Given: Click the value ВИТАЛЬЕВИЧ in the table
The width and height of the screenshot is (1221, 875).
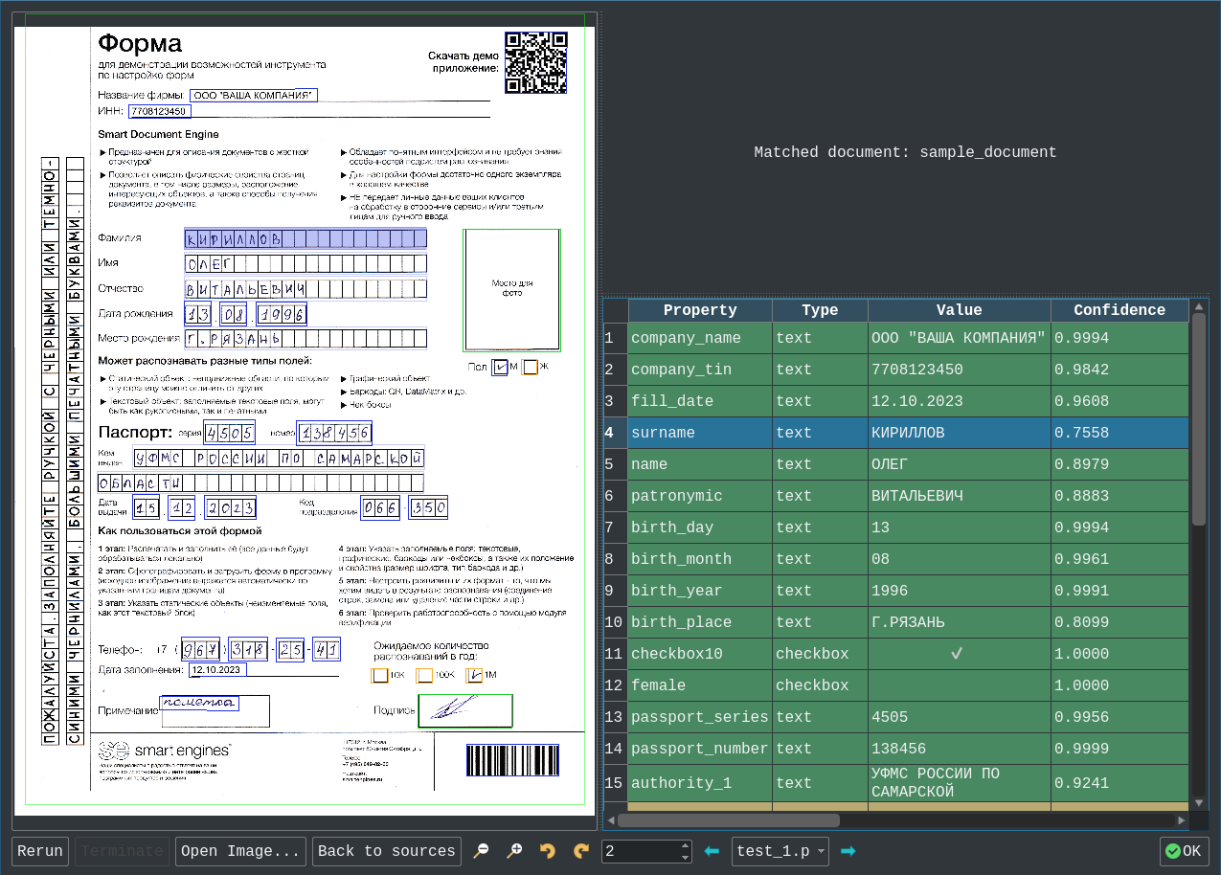Looking at the screenshot, I should point(960,496).
